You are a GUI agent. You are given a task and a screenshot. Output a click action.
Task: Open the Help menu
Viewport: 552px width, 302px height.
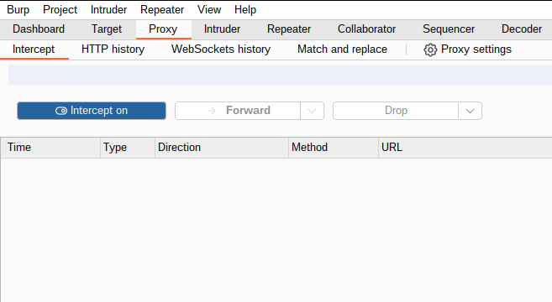(x=245, y=10)
